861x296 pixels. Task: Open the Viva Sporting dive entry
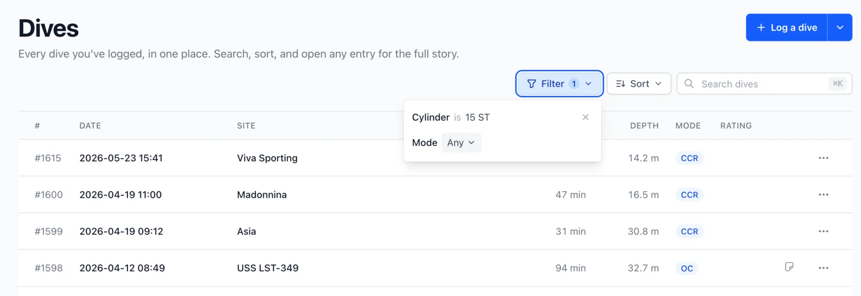pyautogui.click(x=267, y=158)
